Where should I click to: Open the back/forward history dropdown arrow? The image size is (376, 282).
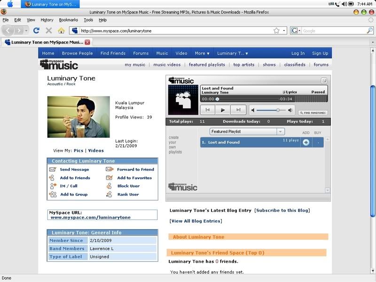point(26,31)
